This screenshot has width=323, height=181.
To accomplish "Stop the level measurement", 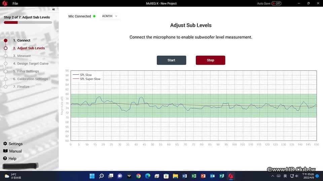I will point(210,60).
